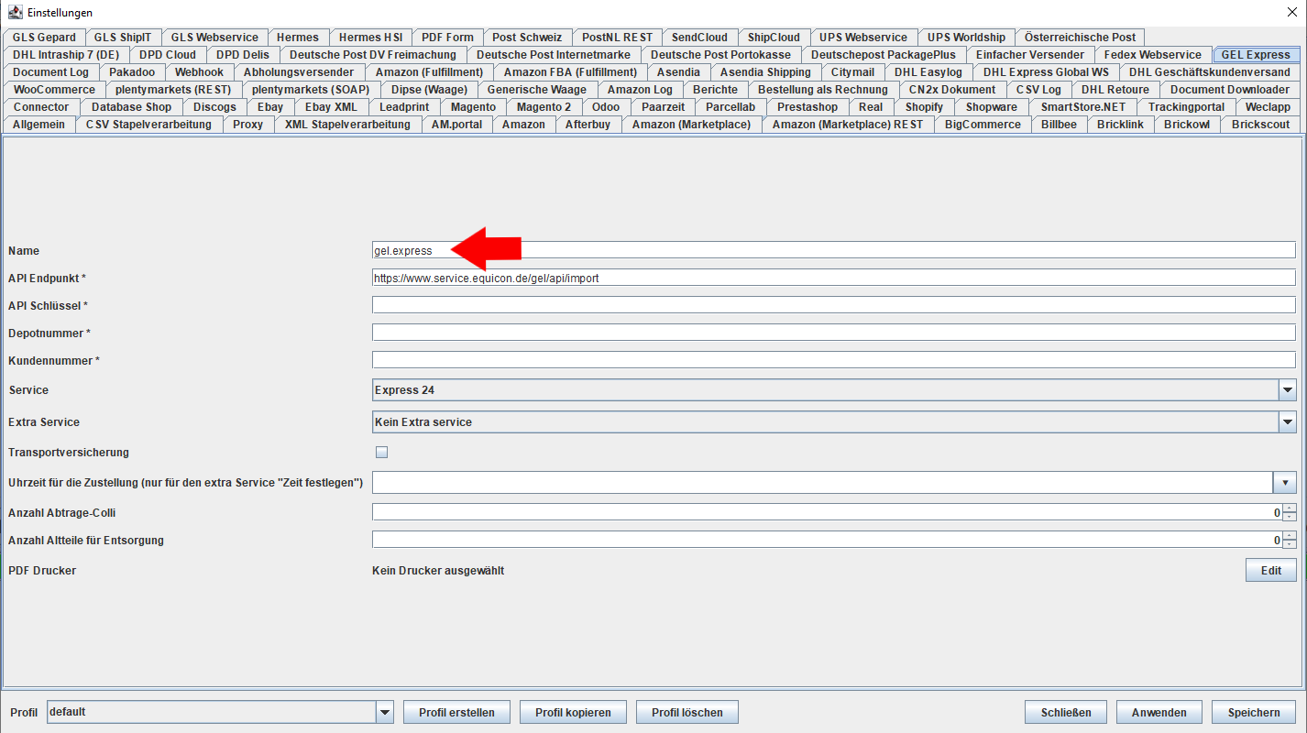Switch to the Trackingportal tab
Image resolution: width=1307 pixels, height=733 pixels.
tap(1186, 107)
